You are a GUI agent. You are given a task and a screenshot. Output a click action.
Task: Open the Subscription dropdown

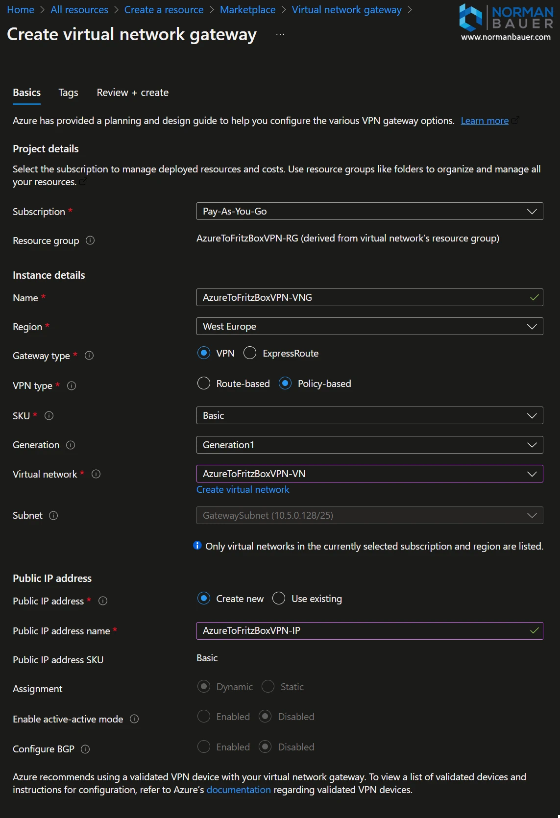pyautogui.click(x=369, y=211)
